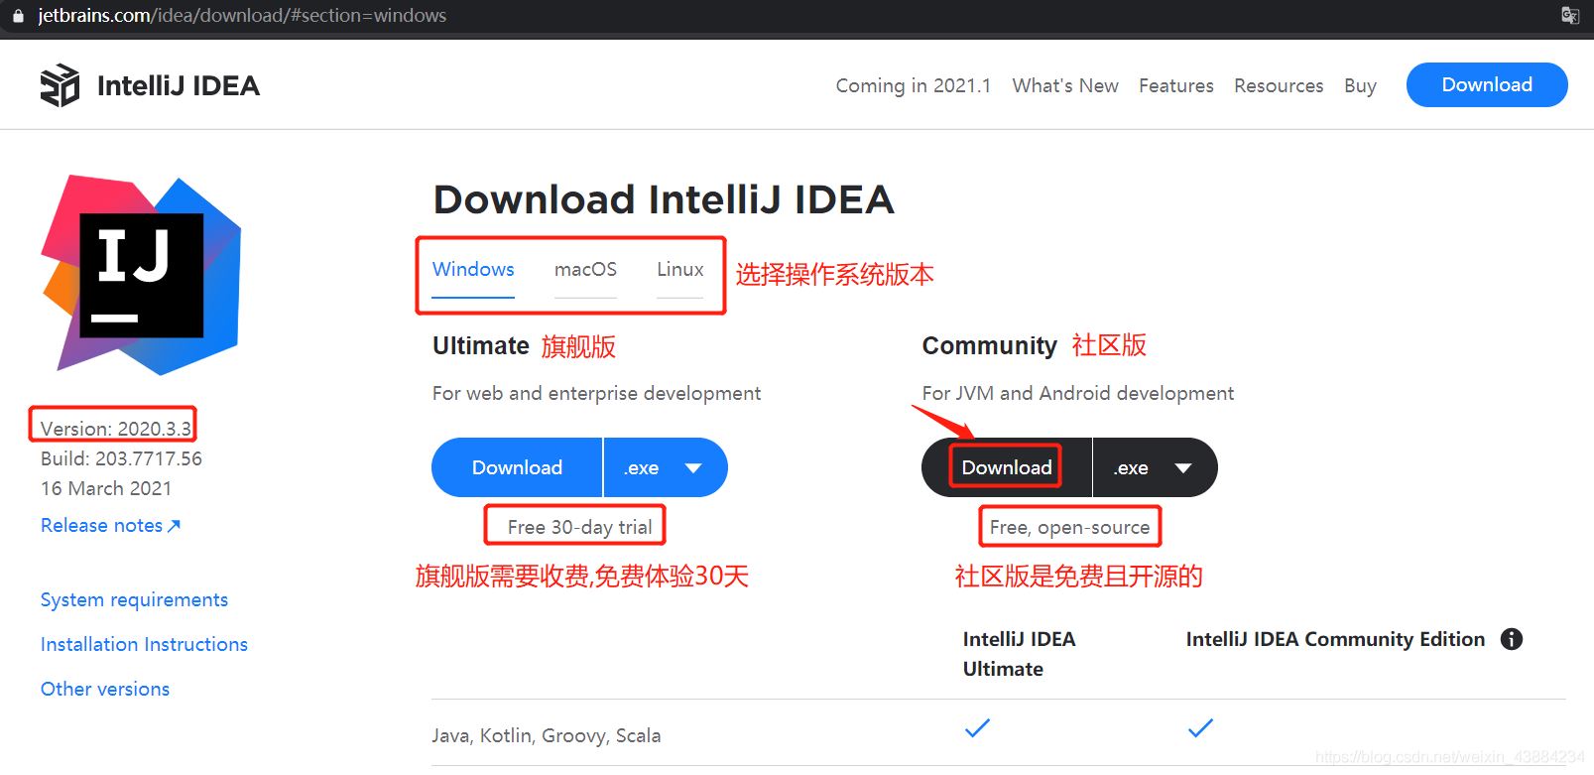The width and height of the screenshot is (1594, 775).
Task: Download the Ultimate edition with the blue button
Action: coord(517,467)
